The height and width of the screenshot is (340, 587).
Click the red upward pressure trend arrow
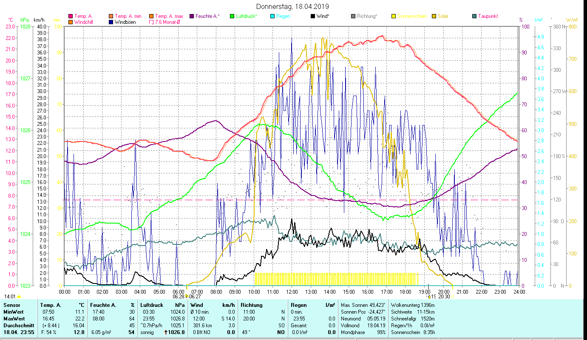click(x=166, y=332)
